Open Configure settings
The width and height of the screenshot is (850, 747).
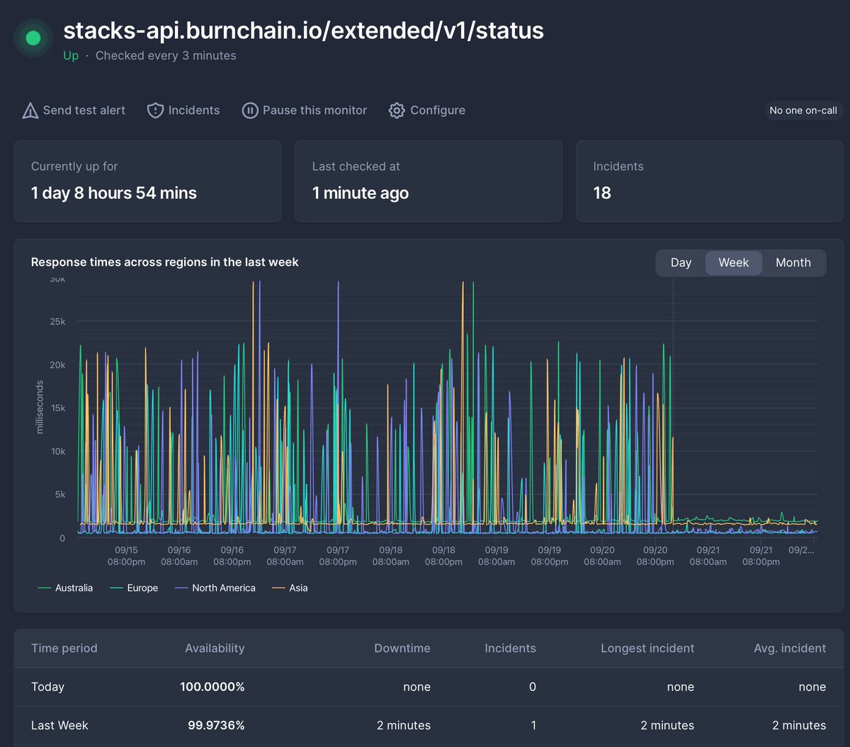point(427,110)
